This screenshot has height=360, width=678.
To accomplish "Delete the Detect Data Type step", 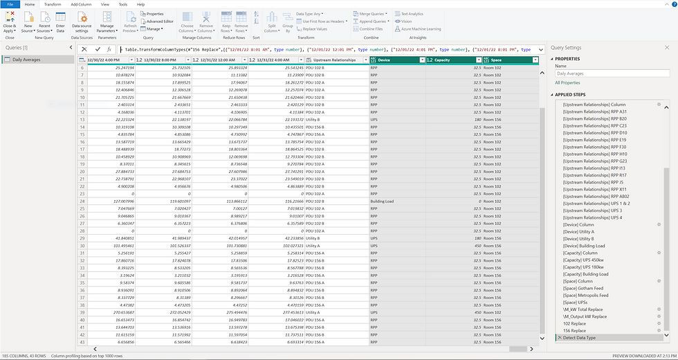I will tap(559, 337).
